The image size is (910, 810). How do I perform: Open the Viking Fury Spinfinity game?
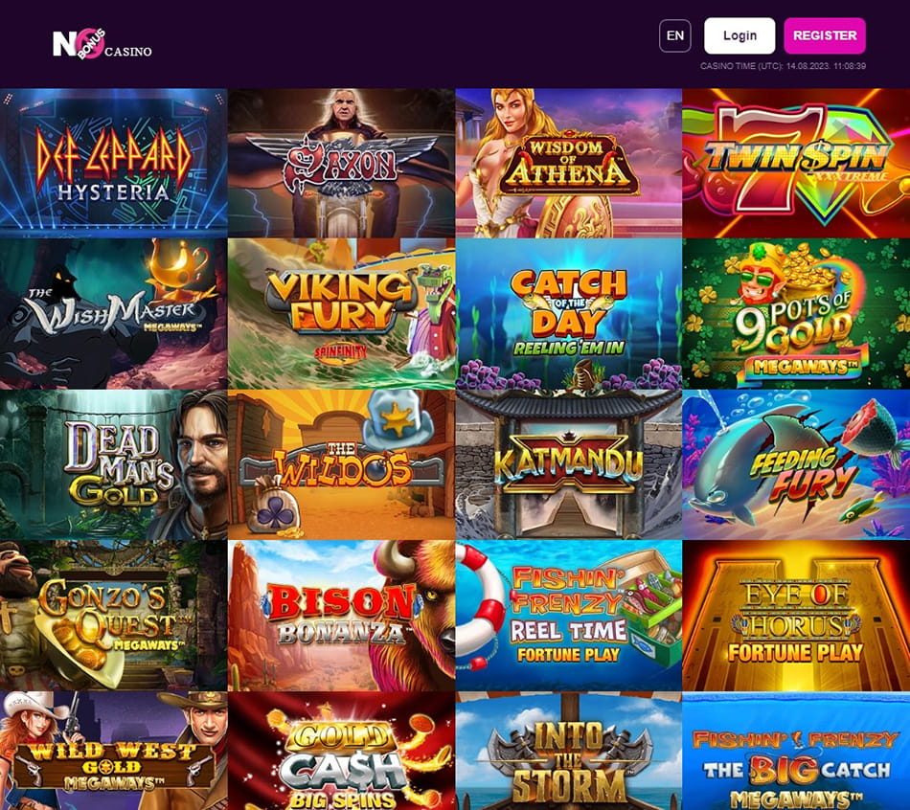(341, 314)
